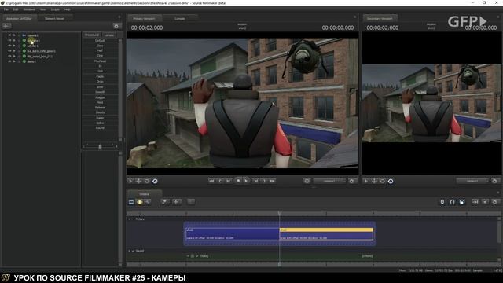Switch timeline to Clip Editor mode
Screen dimensions: 503x283
[x=131, y=202]
